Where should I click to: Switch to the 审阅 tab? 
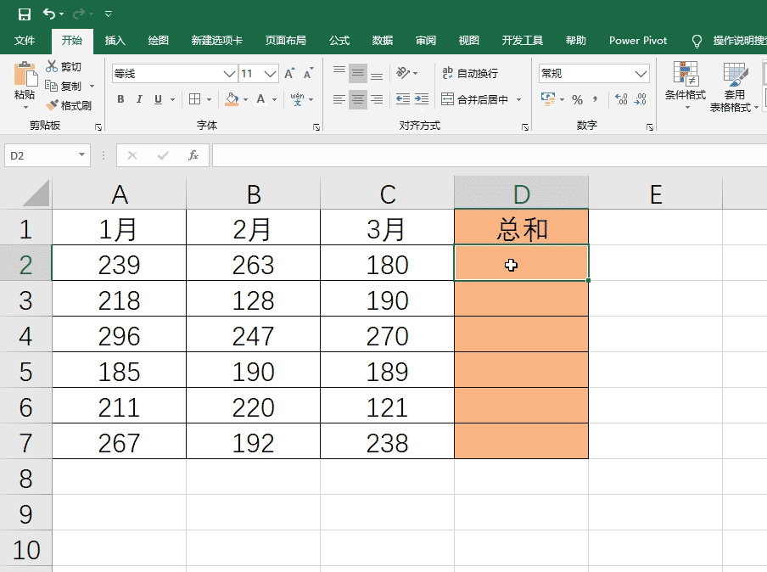(426, 41)
